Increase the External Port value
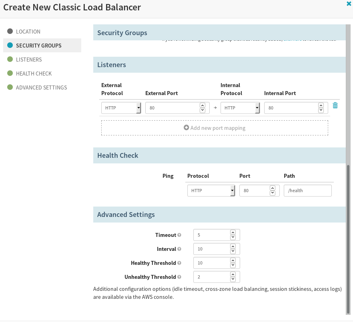 203,105
